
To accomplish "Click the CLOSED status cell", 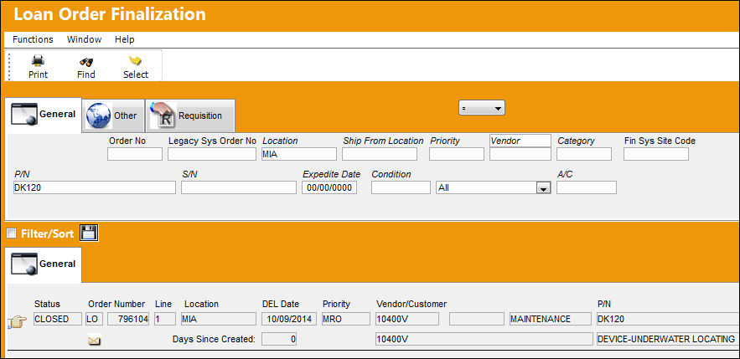I will tap(58, 319).
